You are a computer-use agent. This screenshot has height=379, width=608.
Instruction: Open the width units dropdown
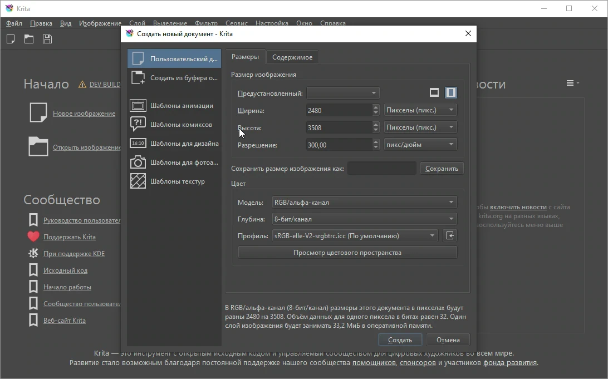point(420,110)
